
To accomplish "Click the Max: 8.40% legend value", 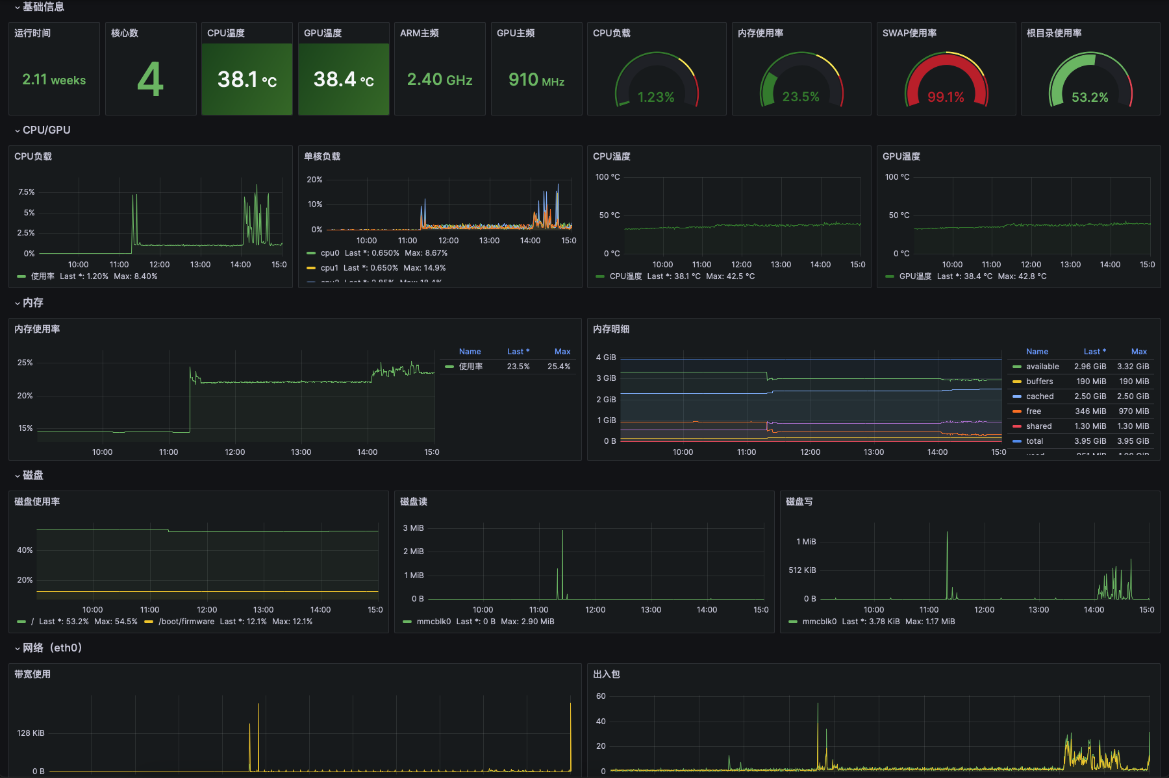I will click(x=135, y=276).
